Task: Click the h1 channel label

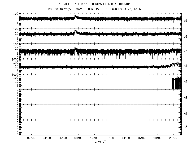Action: tap(185, 66)
